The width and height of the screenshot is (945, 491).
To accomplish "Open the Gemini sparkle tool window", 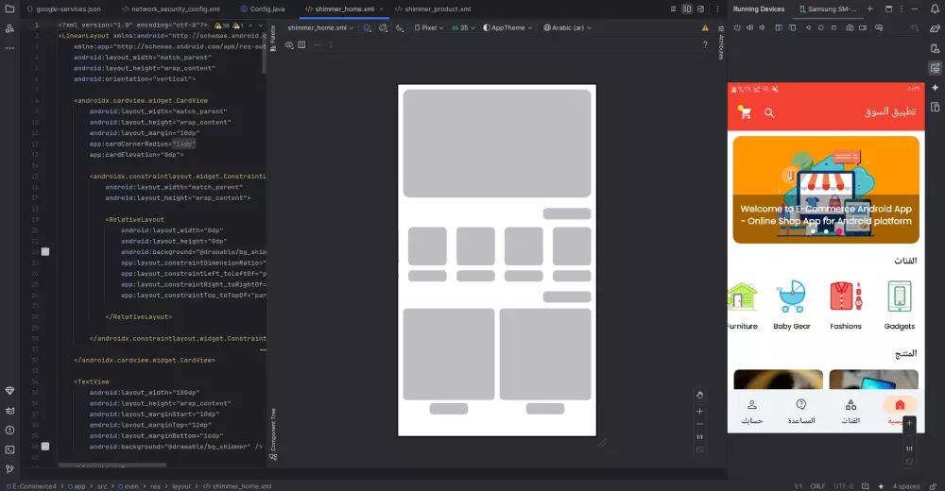I will [935, 88].
